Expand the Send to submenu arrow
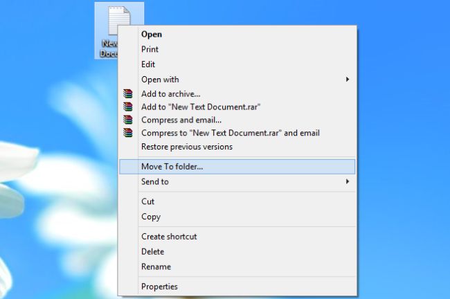The height and width of the screenshot is (299, 450). (x=348, y=181)
